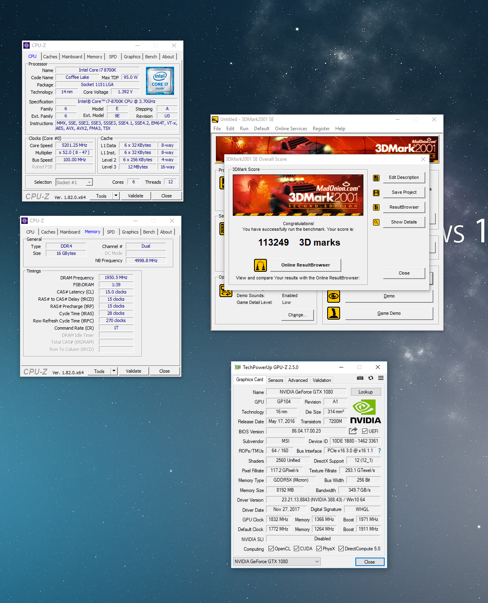Viewport: 488px width, 603px height.
Task: Toggle the UEFI checkbox in GPU-Z
Action: pos(365,431)
